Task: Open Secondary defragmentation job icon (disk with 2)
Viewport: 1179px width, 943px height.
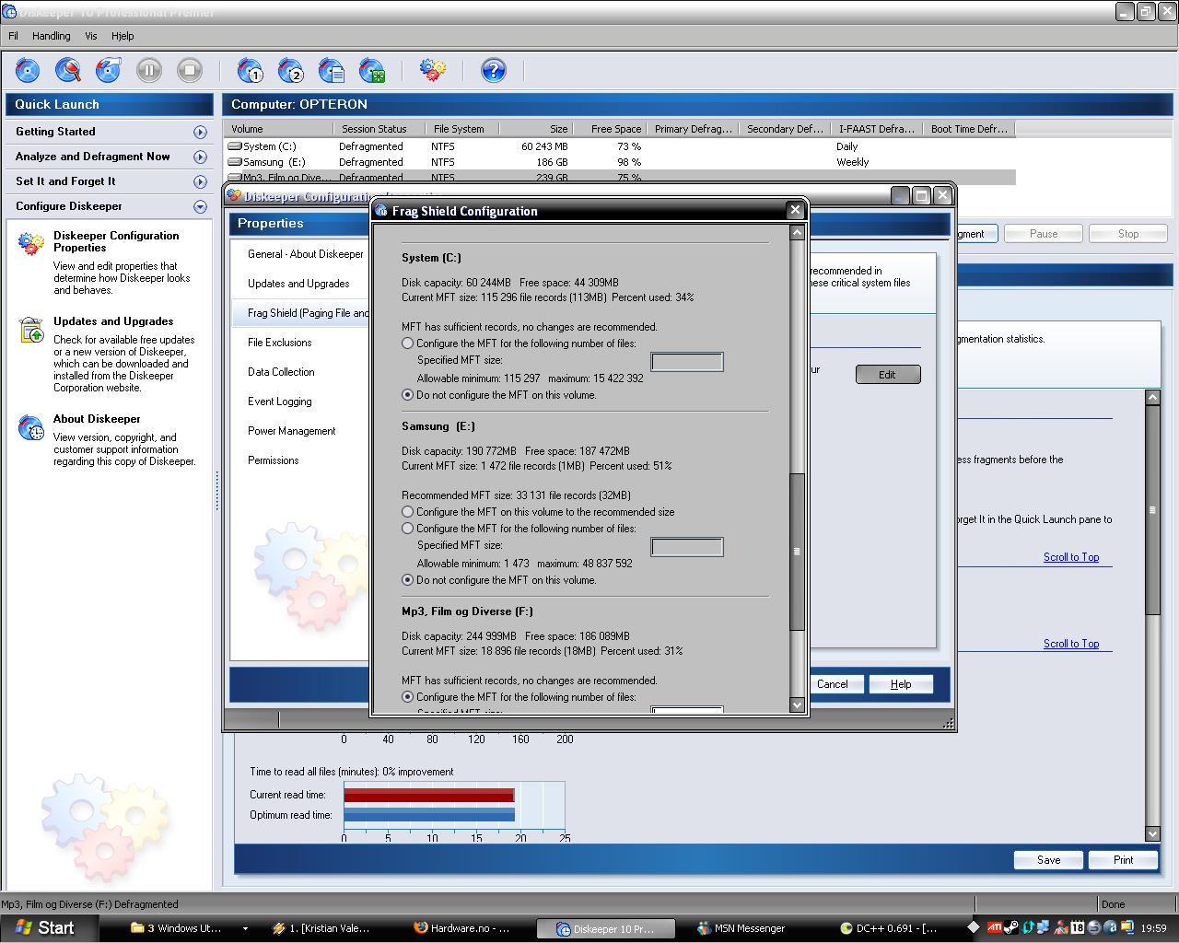Action: 291,70
